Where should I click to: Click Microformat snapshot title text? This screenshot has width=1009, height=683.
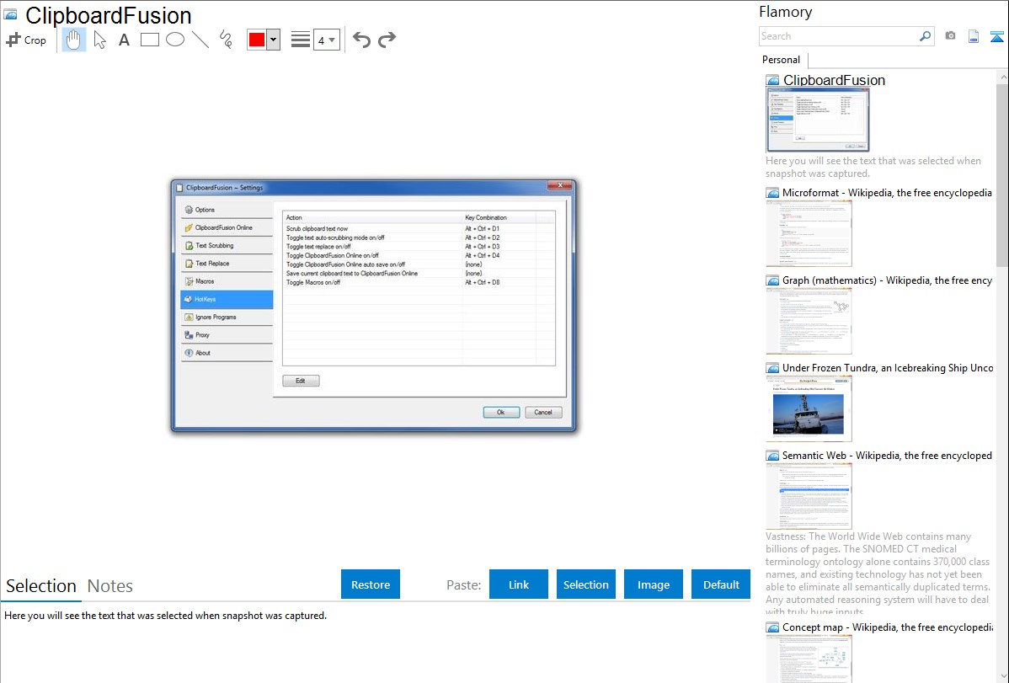coord(887,193)
